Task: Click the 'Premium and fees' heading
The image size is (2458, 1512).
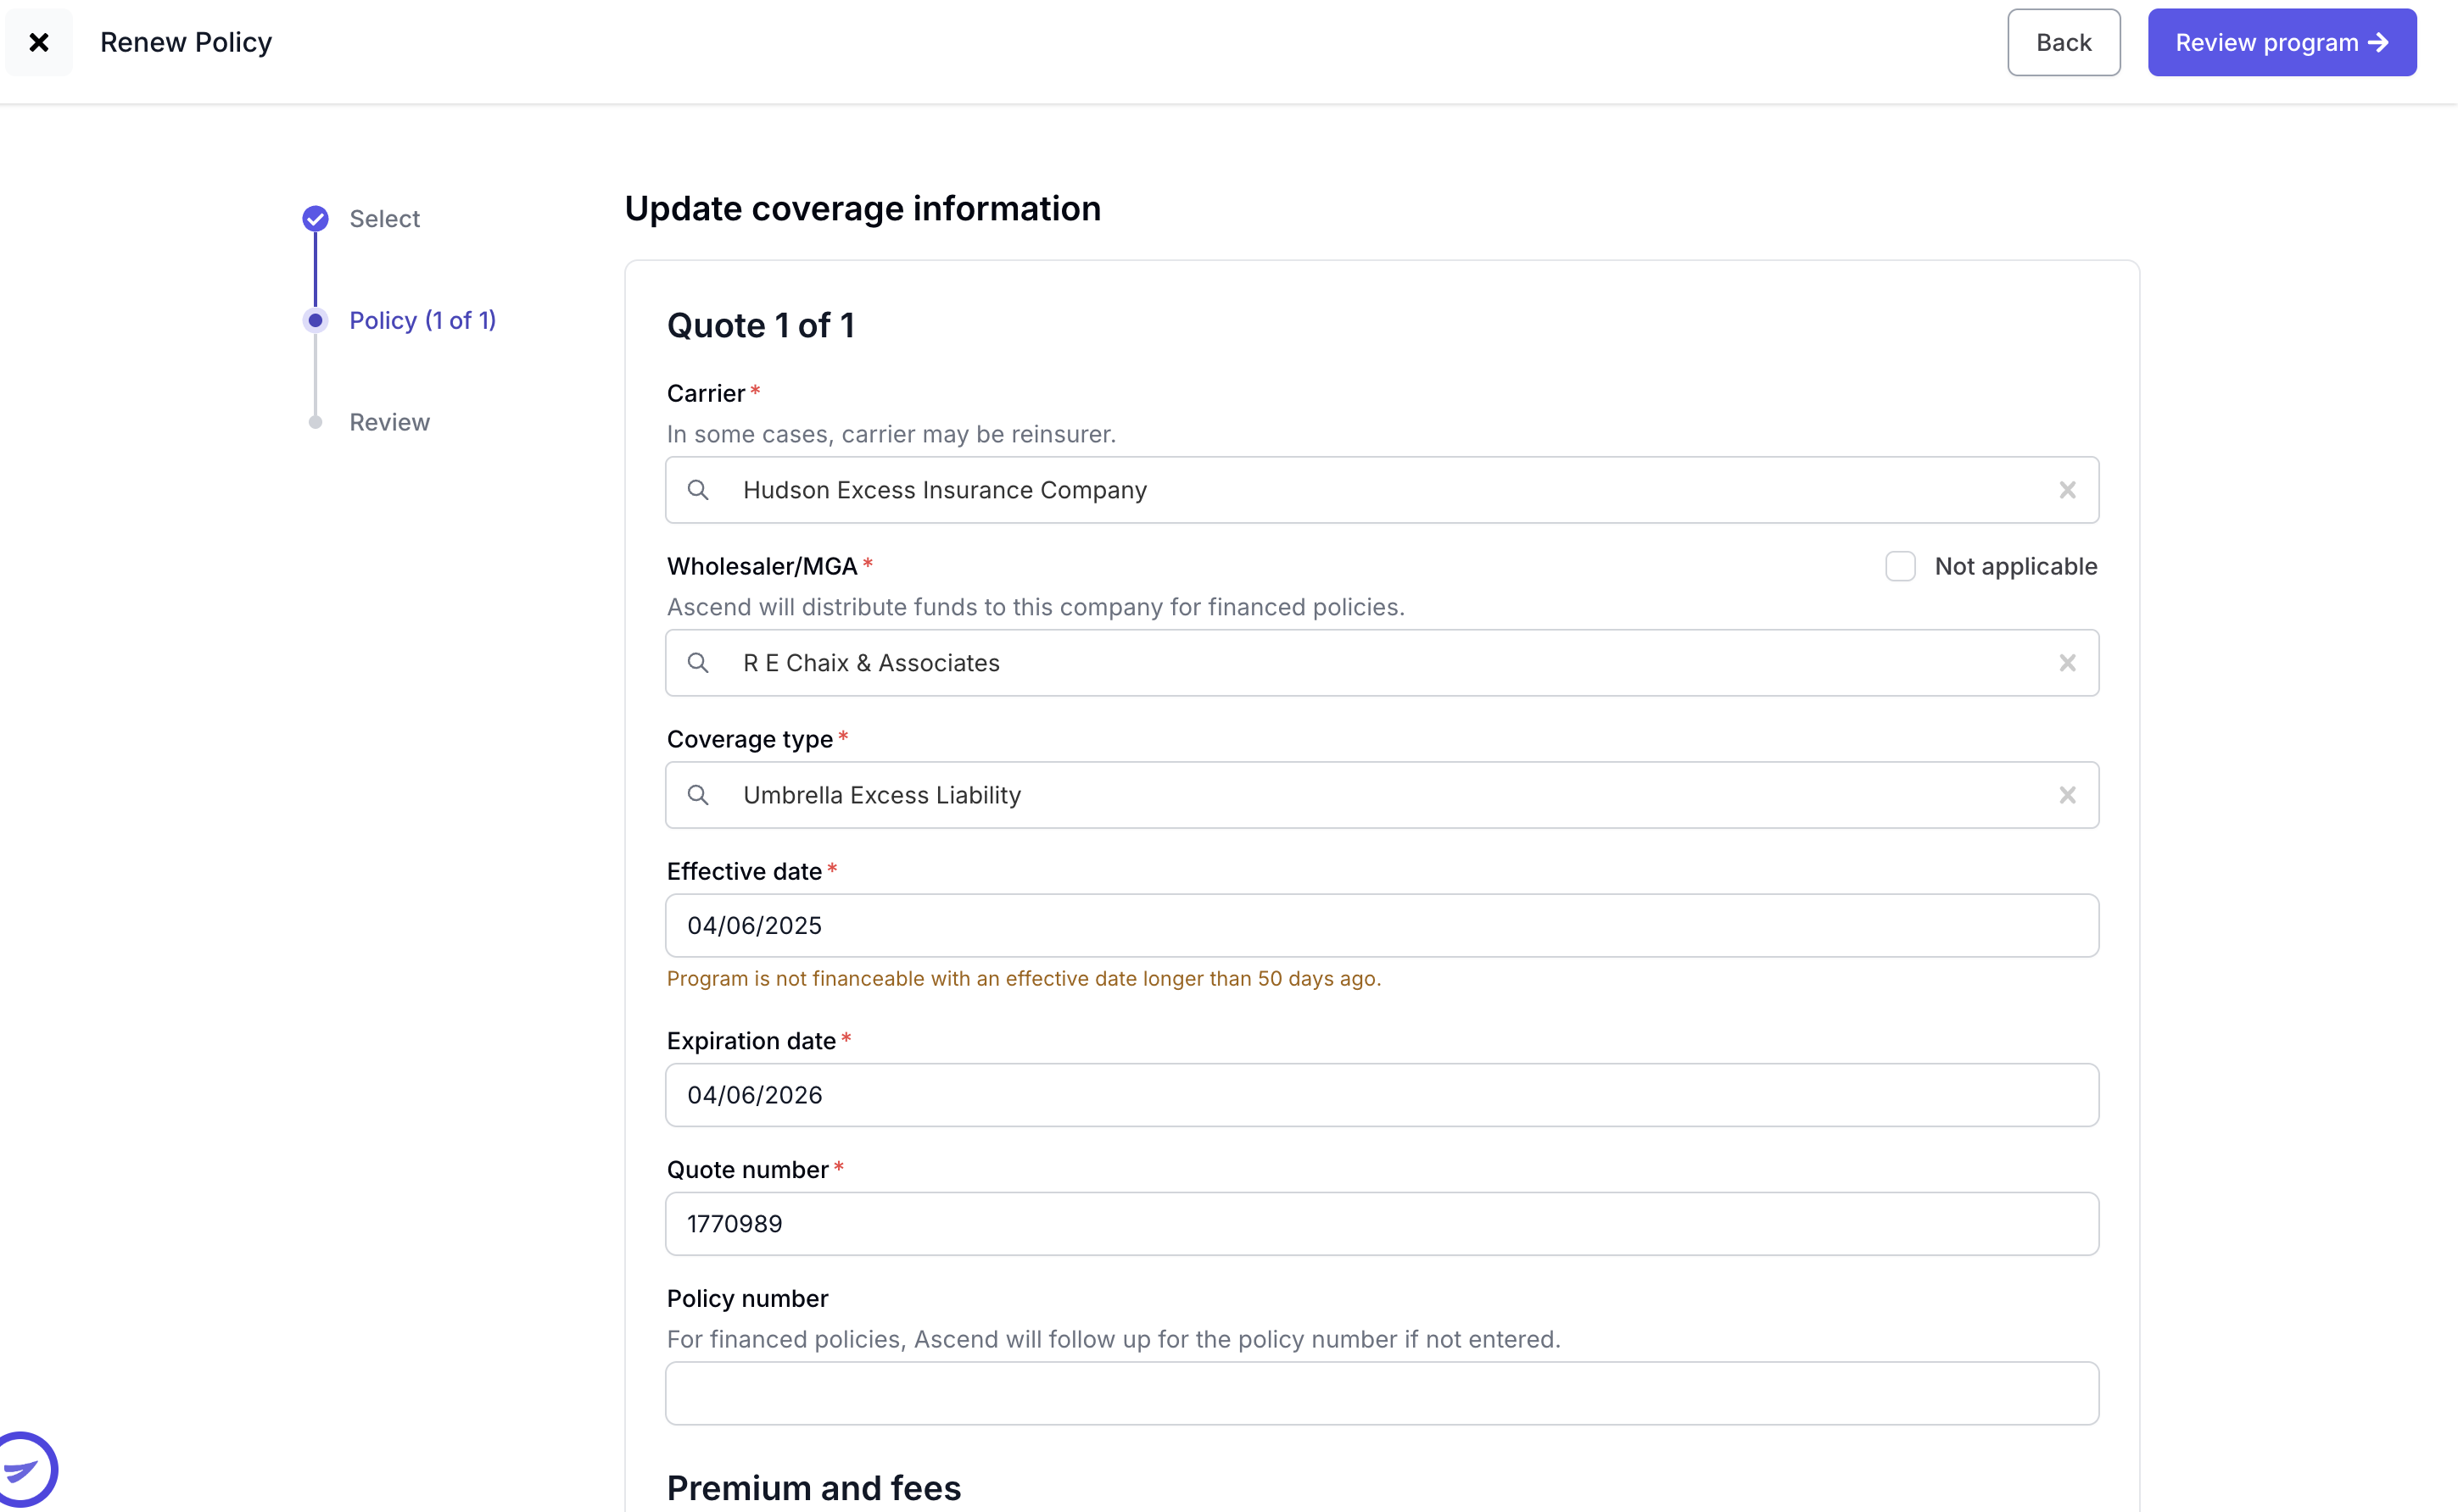Action: coord(813,1487)
